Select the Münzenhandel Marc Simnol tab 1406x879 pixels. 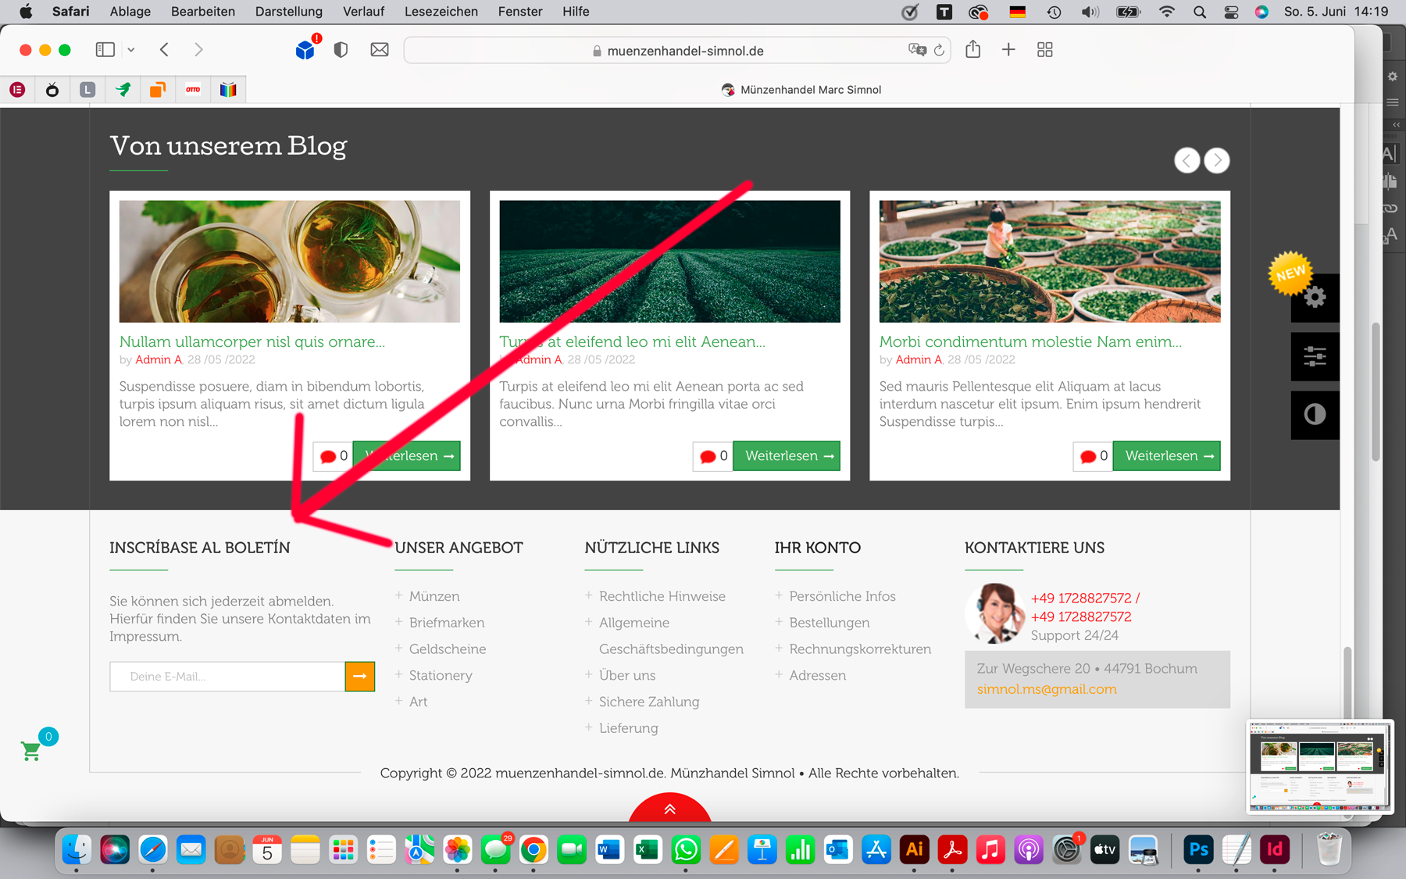(x=801, y=90)
